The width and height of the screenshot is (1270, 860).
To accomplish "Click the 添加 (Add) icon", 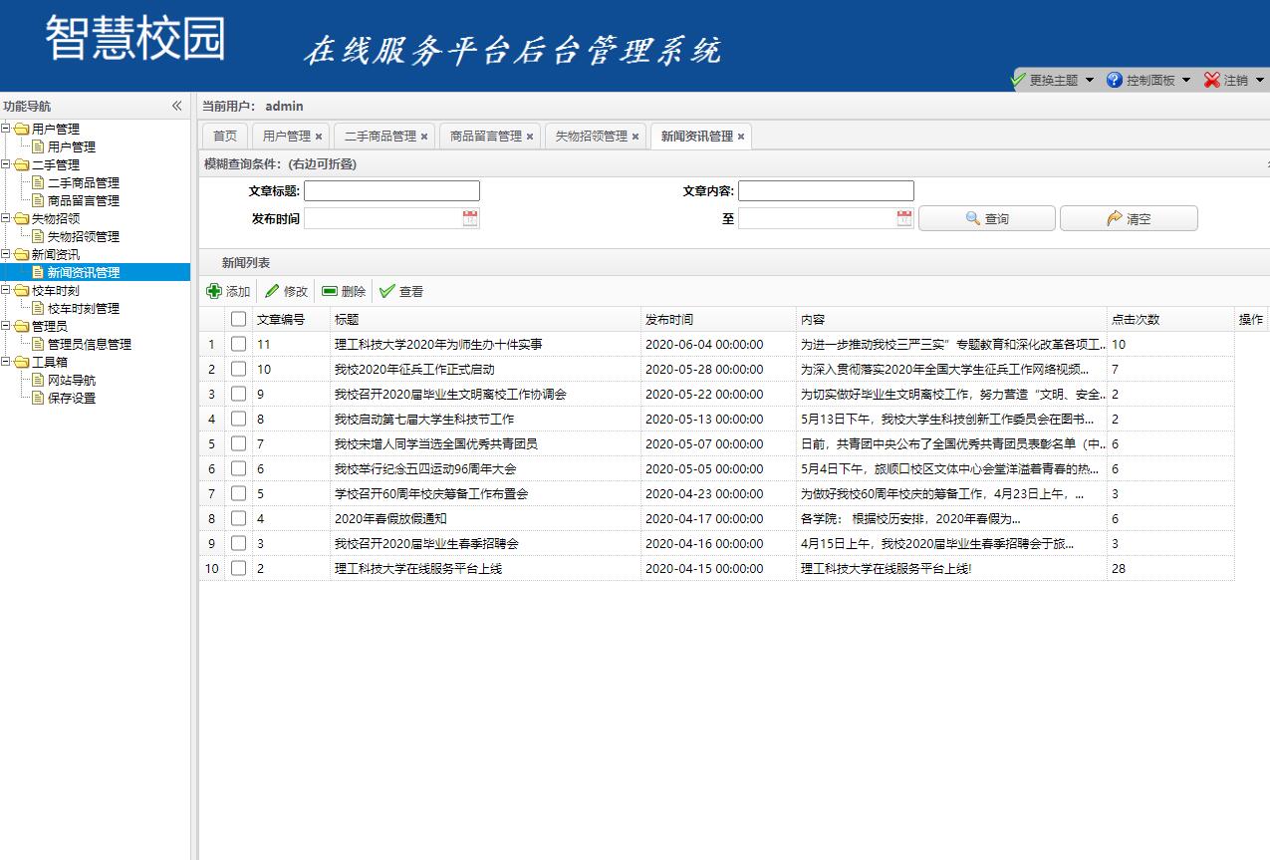I will coord(213,292).
